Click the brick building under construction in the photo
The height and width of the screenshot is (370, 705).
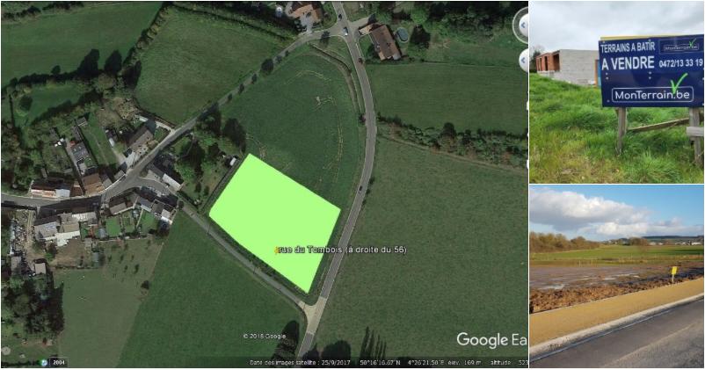point(567,67)
